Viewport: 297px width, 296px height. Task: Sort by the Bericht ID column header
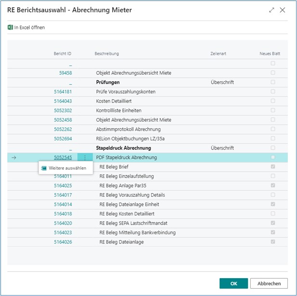(x=63, y=54)
